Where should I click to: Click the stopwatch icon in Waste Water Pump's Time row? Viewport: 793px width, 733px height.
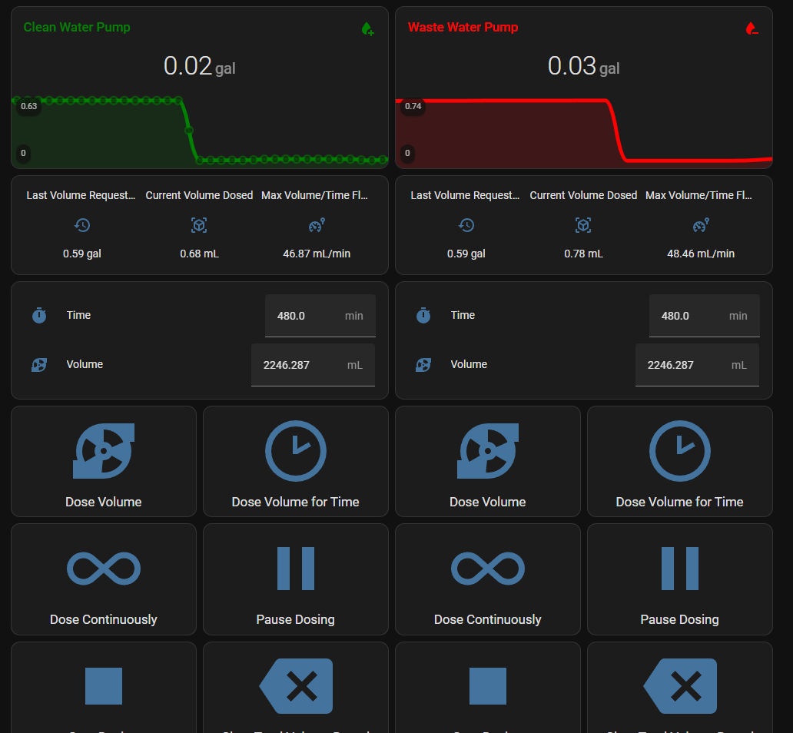(x=423, y=315)
